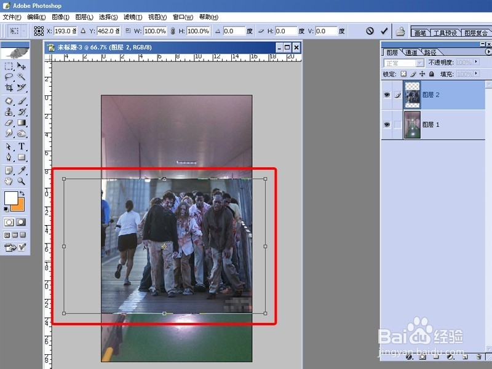Image resolution: width=492 pixels, height=369 pixels.
Task: Cancel the transform with the no-entry icon
Action: pos(370,31)
